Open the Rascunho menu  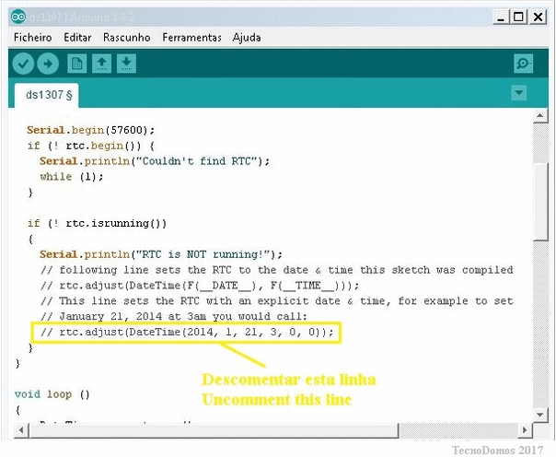click(x=127, y=37)
